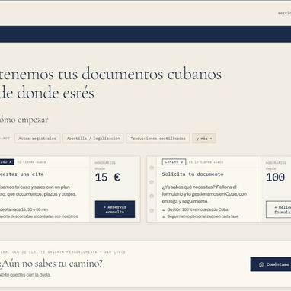Click the 'Coméntame' WhatsApp button
Viewport: 291px width, 291px height.
[x=270, y=264]
